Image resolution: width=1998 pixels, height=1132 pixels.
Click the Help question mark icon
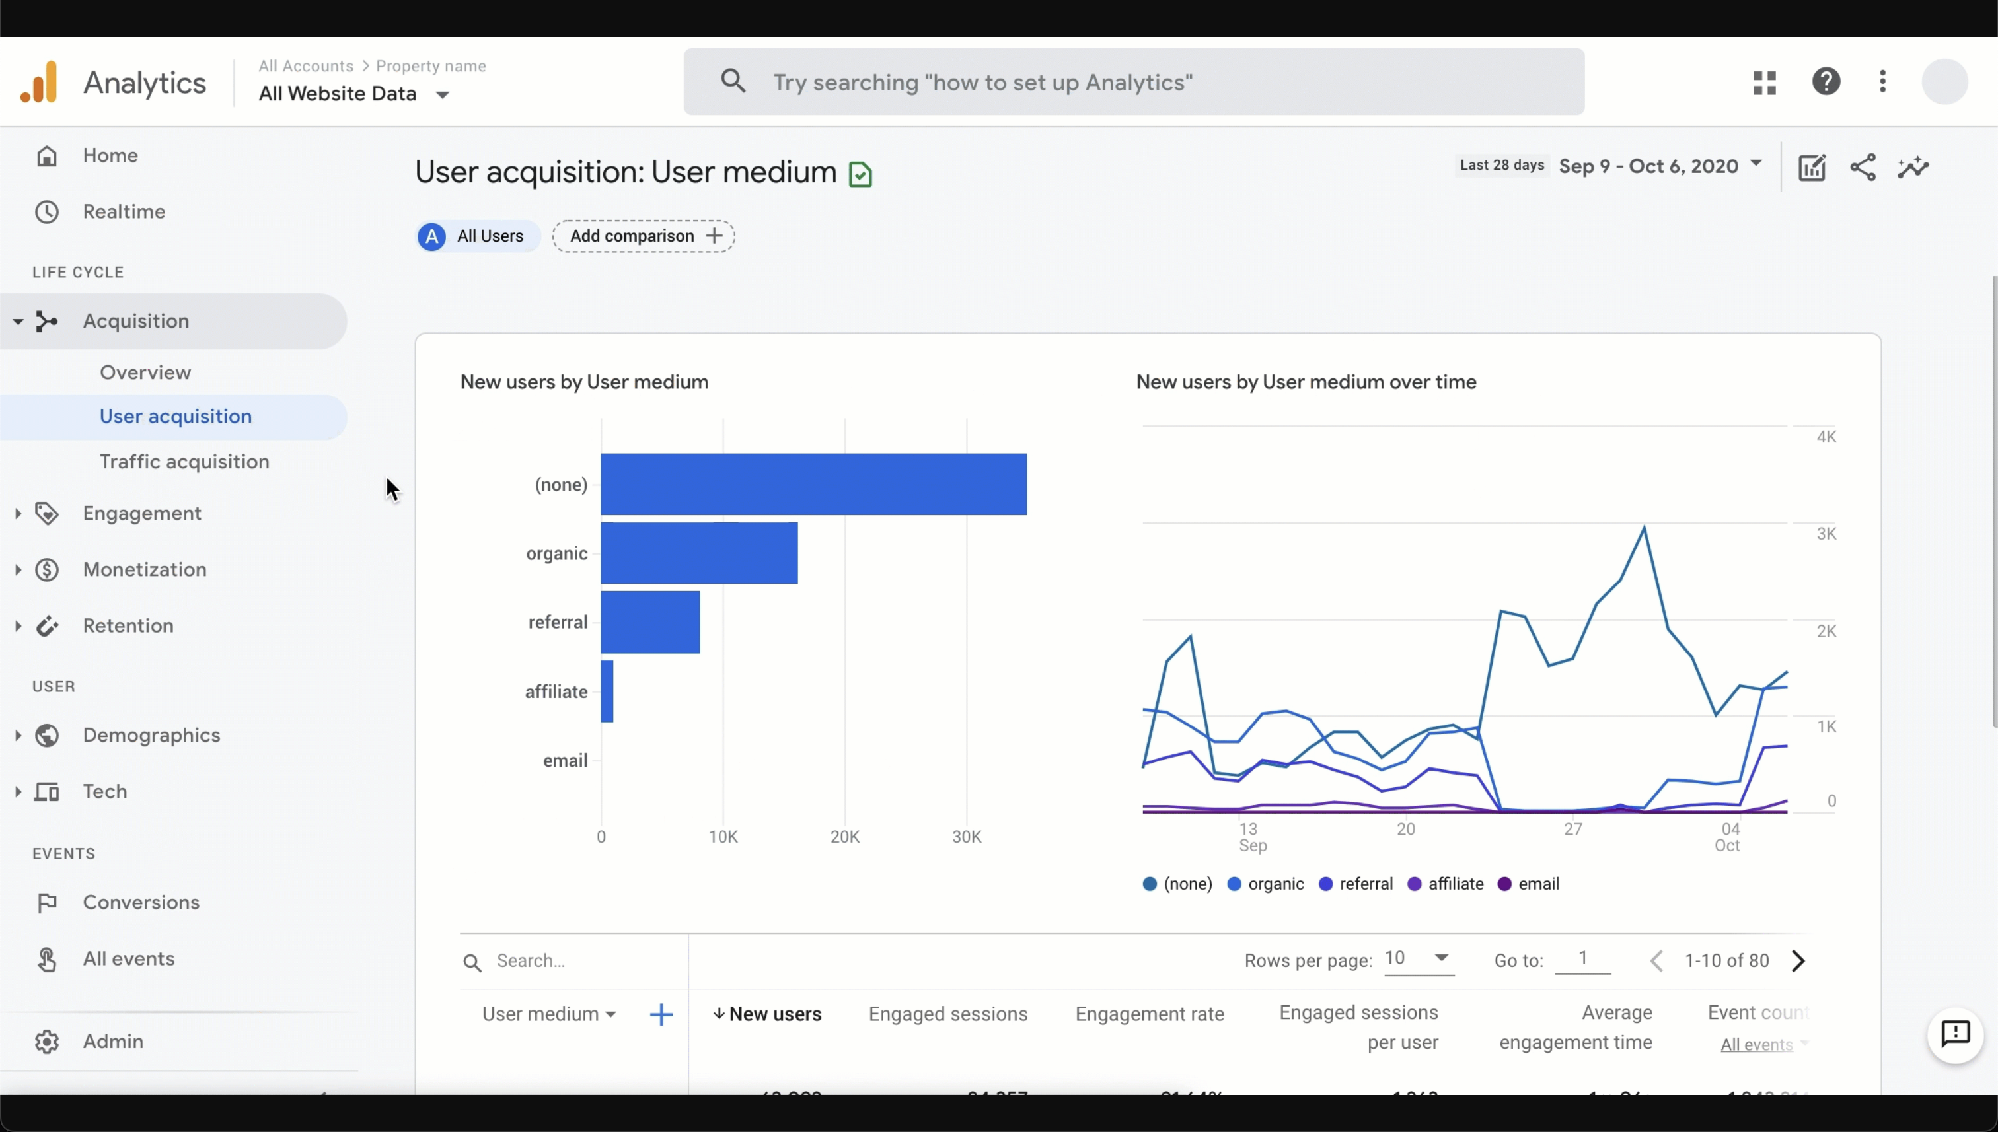tap(1827, 82)
